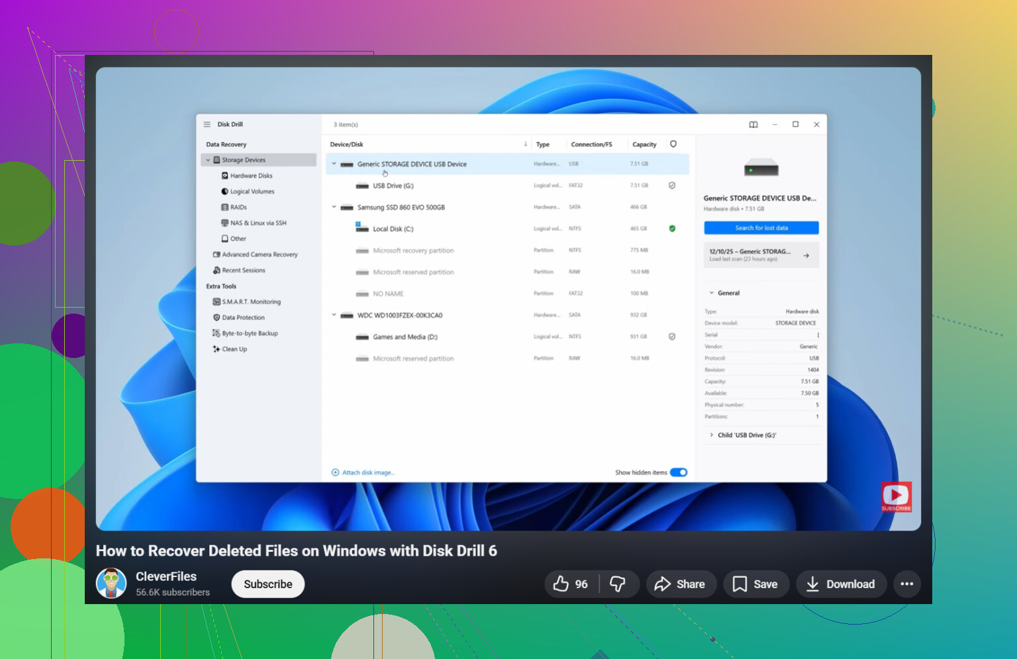
Task: Click the '56.6K subscribers' text
Action: point(173,592)
